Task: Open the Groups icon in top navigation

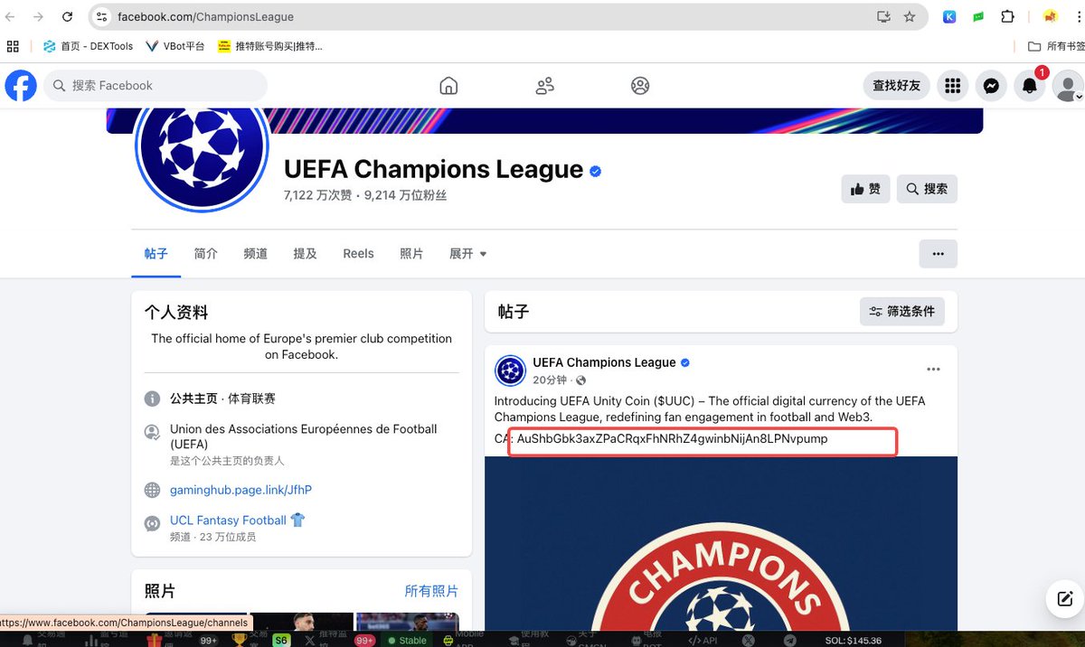Action: click(640, 86)
